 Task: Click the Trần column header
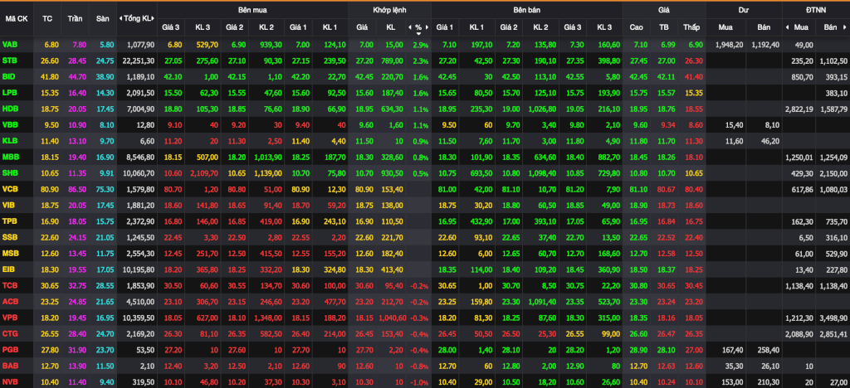75,18
